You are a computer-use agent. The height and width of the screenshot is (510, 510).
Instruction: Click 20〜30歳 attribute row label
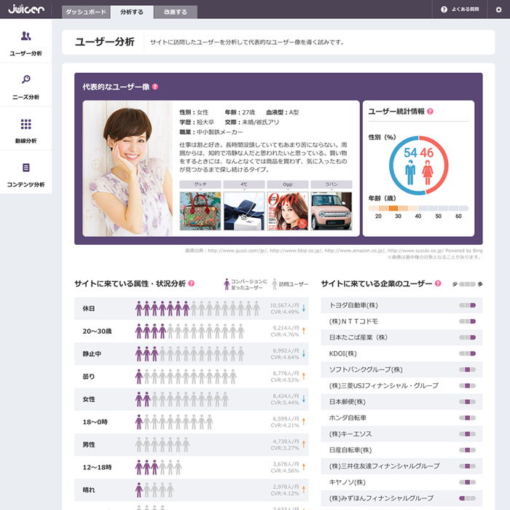(x=97, y=331)
